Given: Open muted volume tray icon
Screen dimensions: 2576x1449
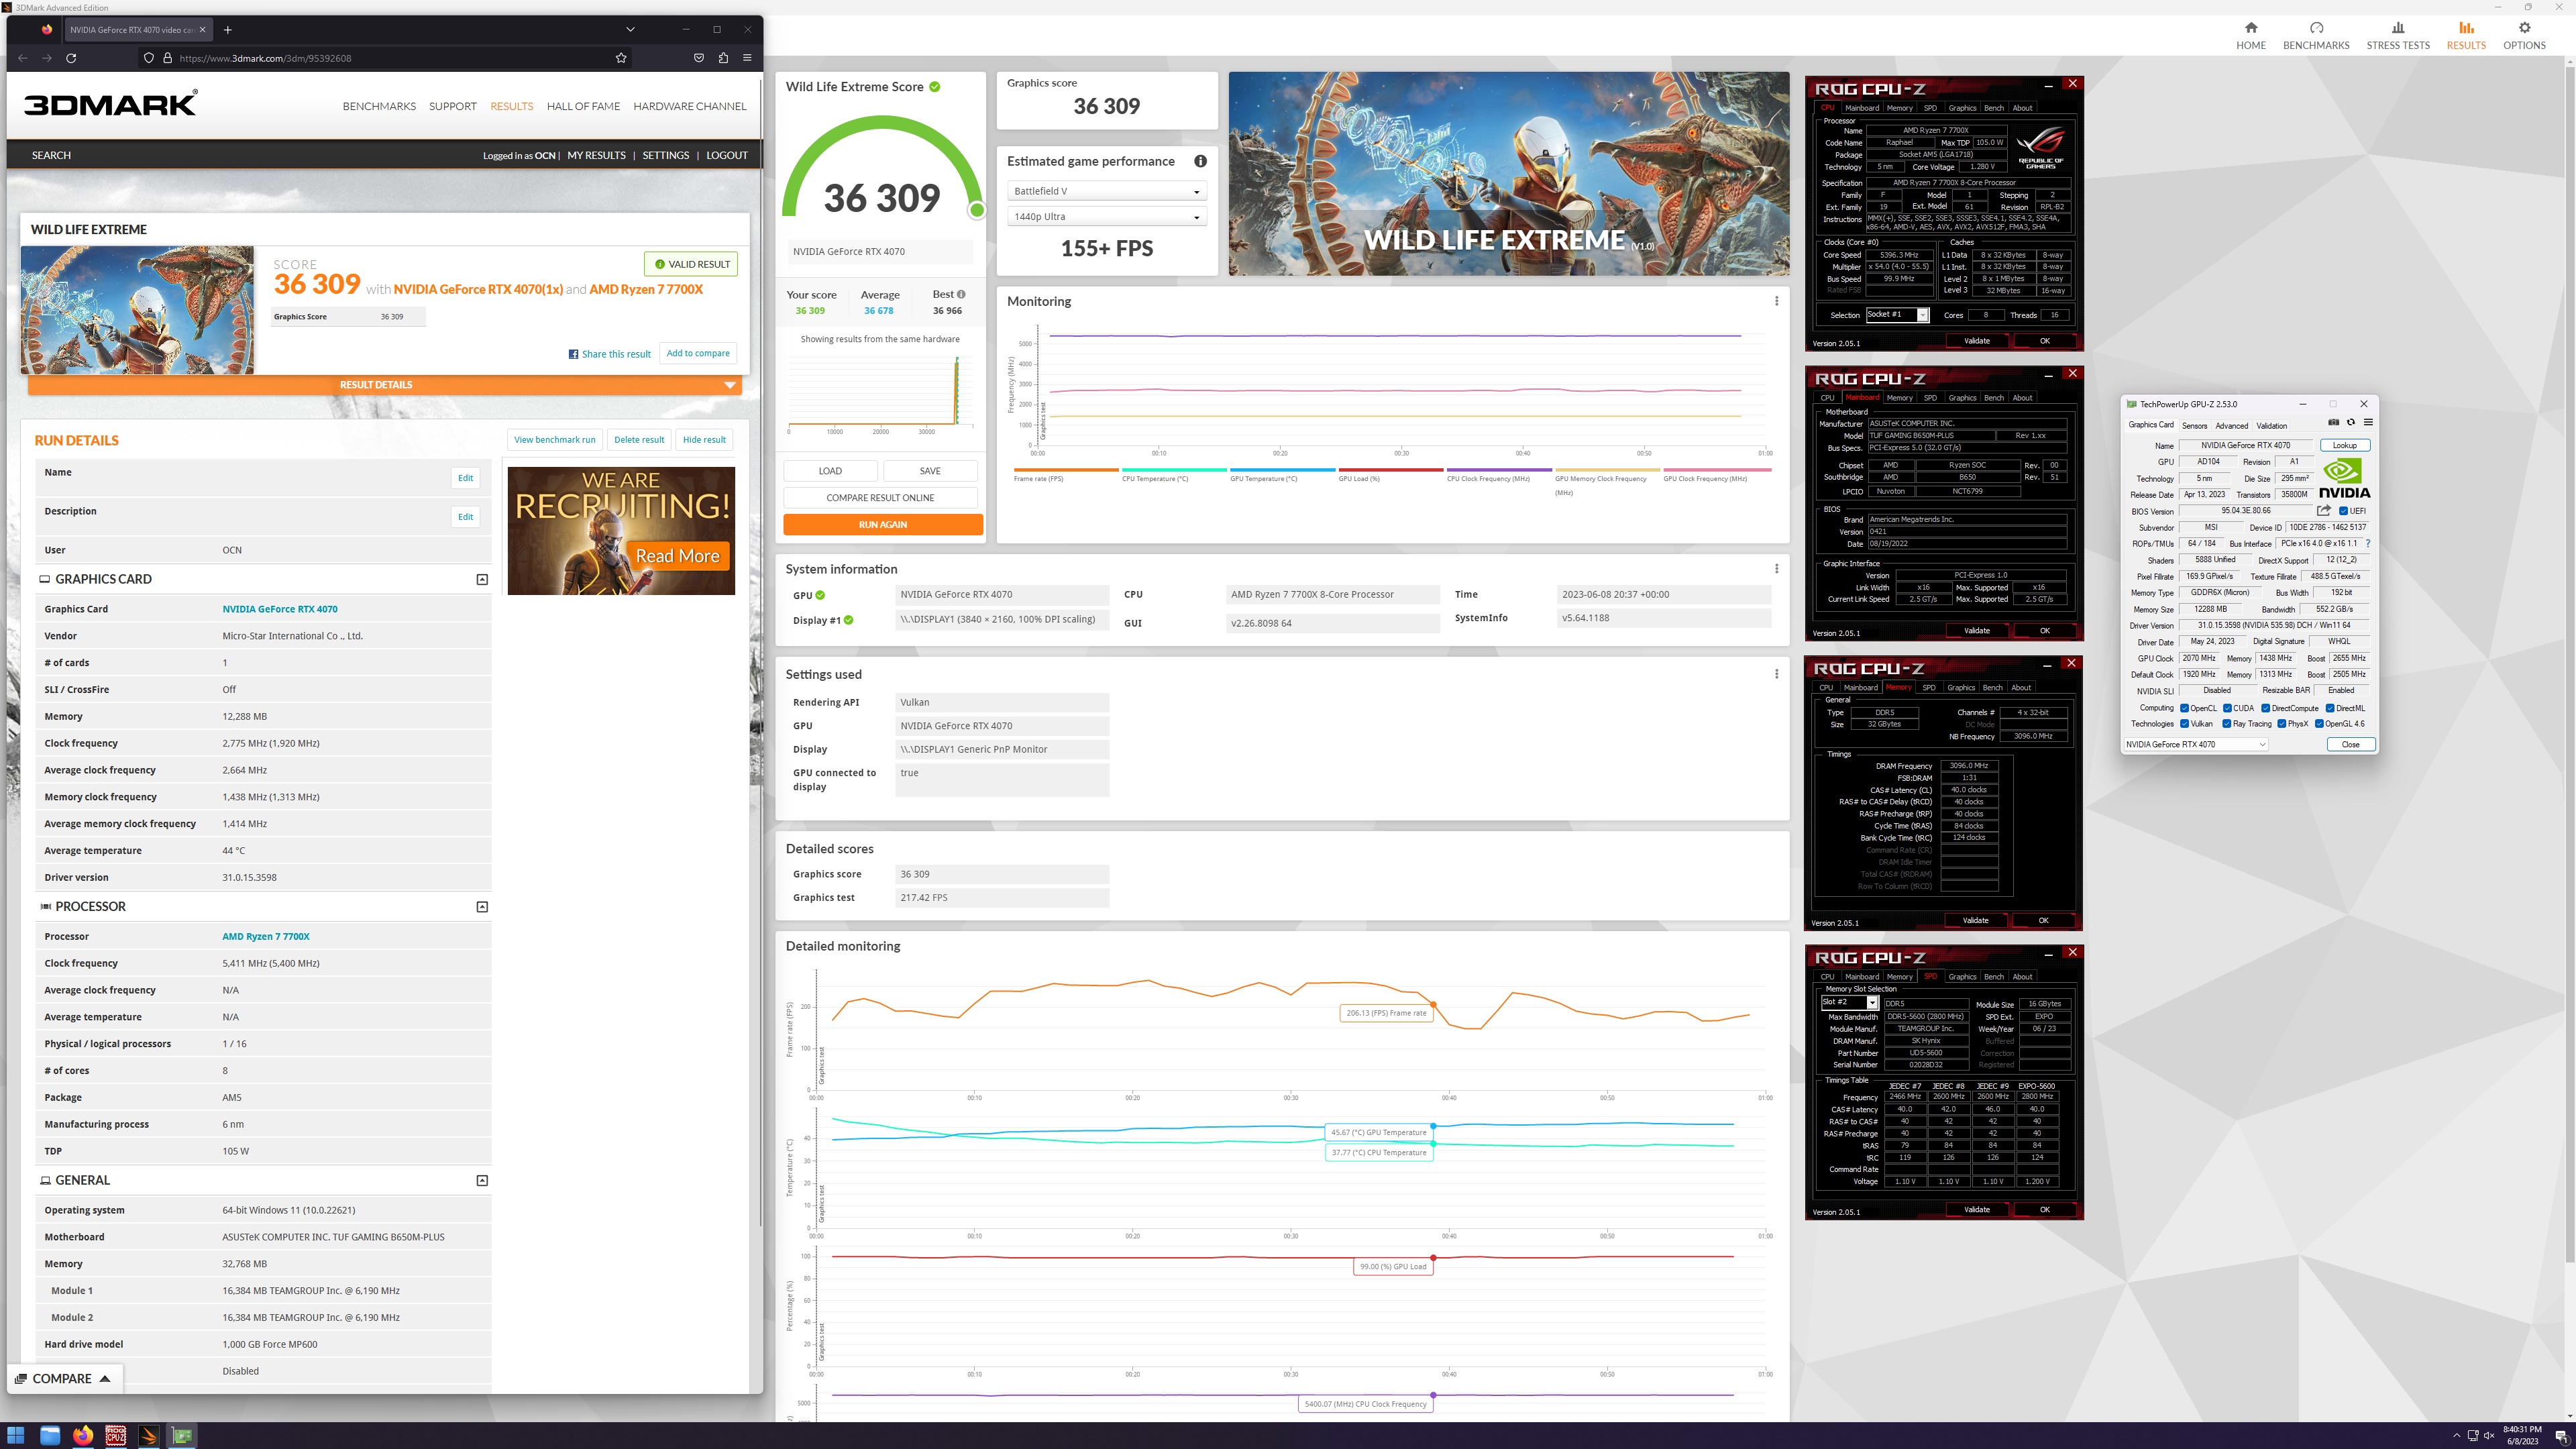Looking at the screenshot, I should click(x=2489, y=1436).
